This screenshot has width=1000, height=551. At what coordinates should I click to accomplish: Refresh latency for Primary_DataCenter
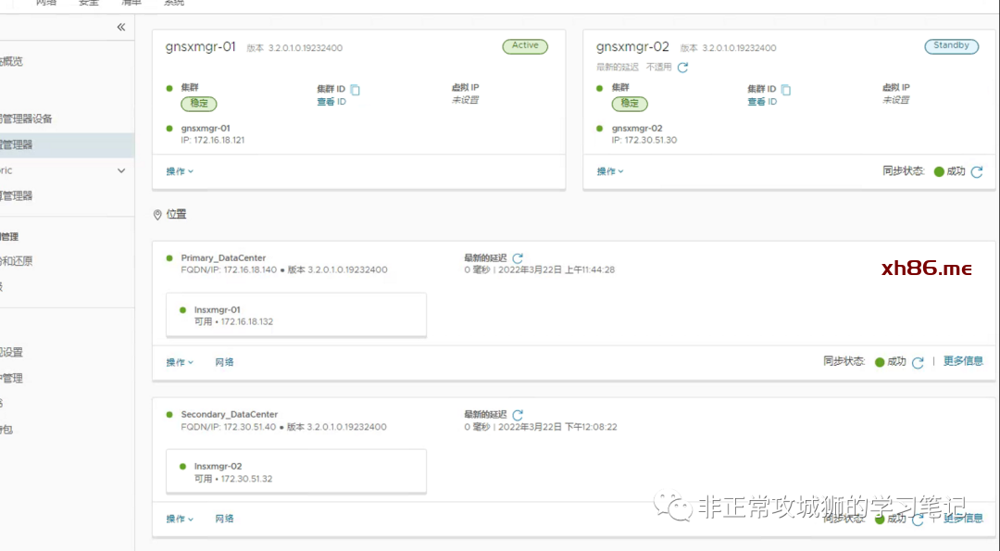click(x=518, y=258)
